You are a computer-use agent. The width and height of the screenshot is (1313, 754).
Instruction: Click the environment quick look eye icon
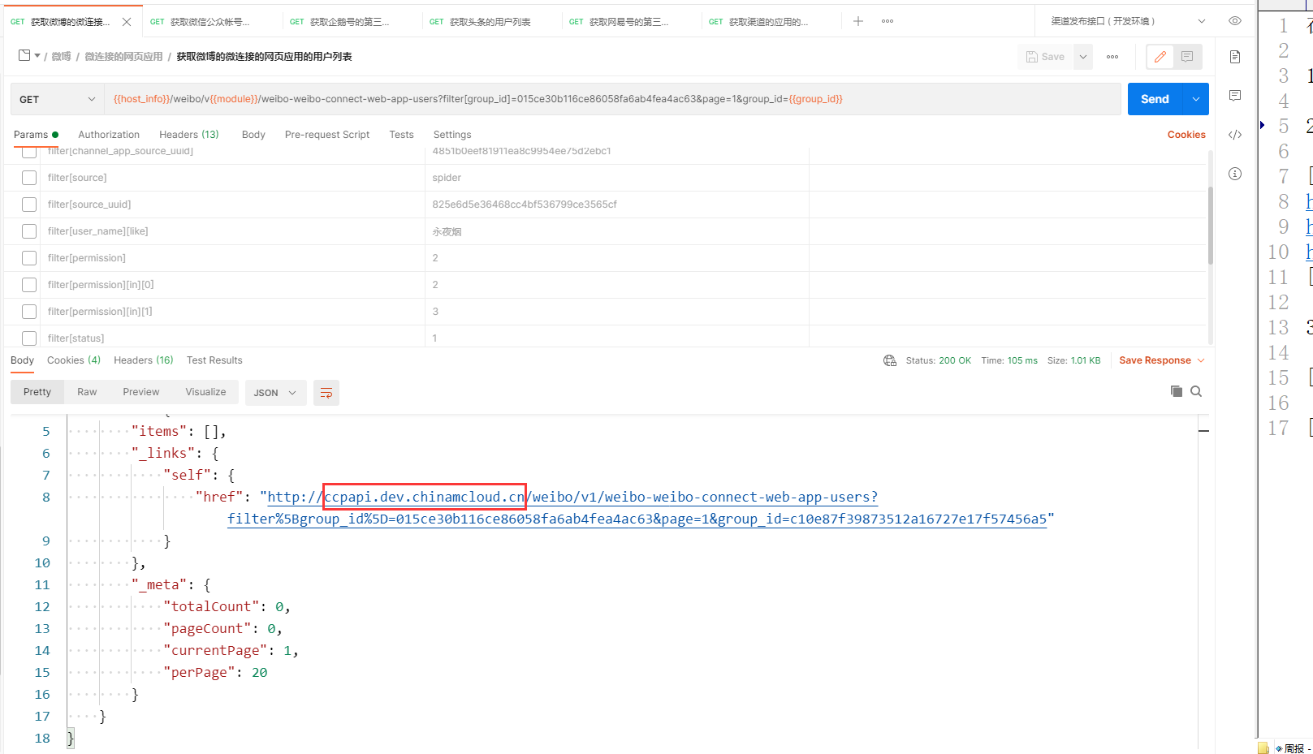tap(1234, 21)
